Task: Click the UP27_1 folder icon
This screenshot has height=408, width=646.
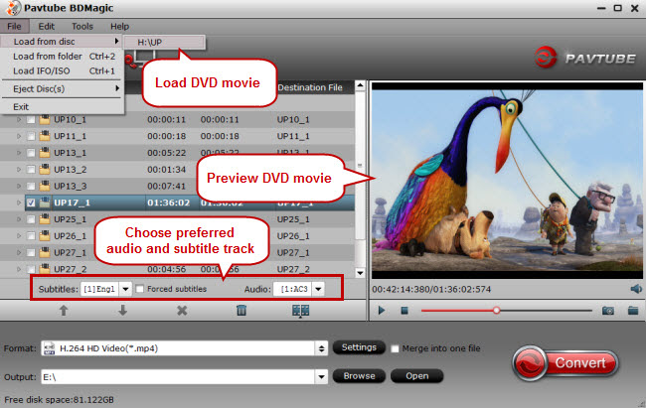Action: (45, 253)
